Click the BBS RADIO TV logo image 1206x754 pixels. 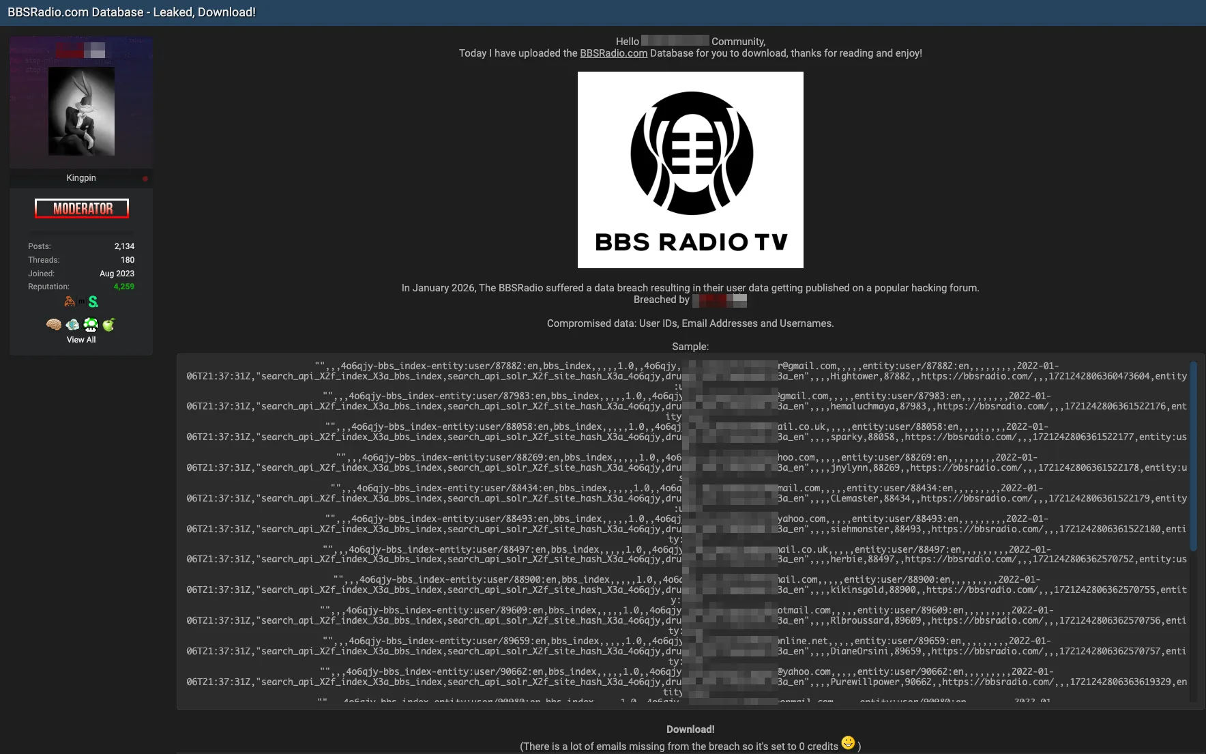[690, 169]
